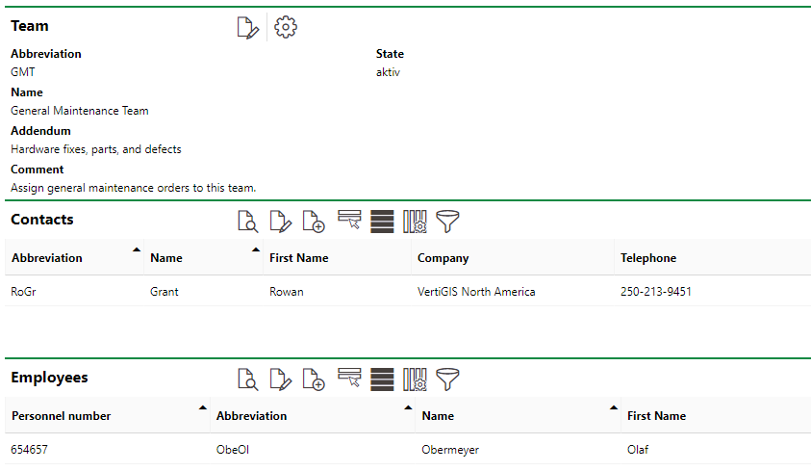The height and width of the screenshot is (471, 811).
Task: Click the view details icon in Contacts toolbar
Action: (248, 222)
